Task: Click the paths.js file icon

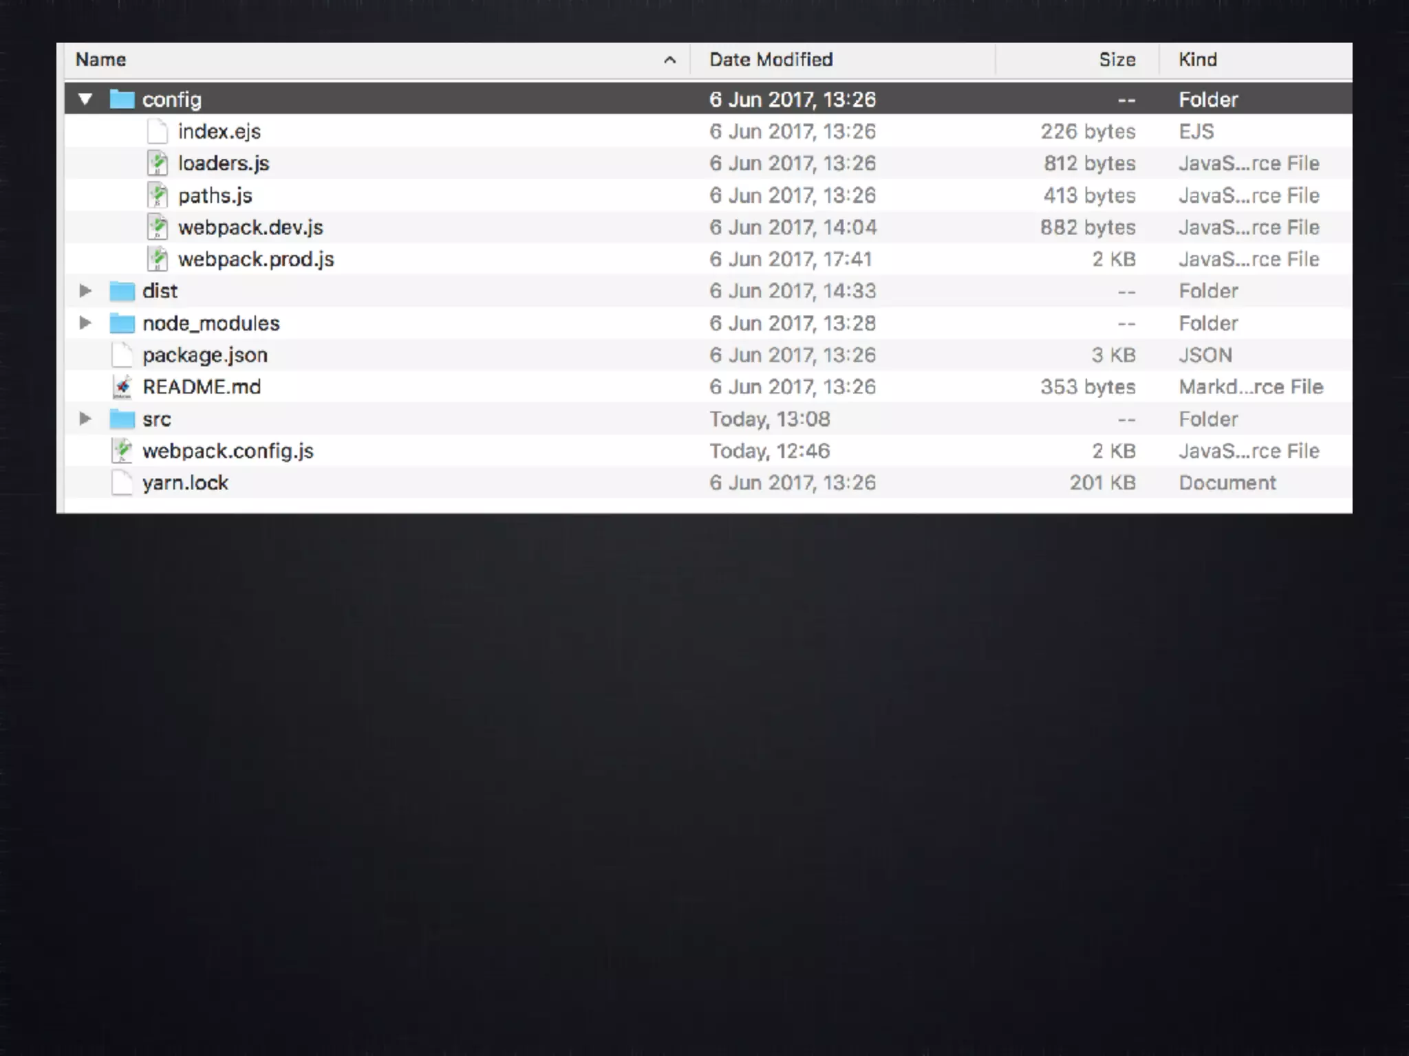Action: point(158,196)
